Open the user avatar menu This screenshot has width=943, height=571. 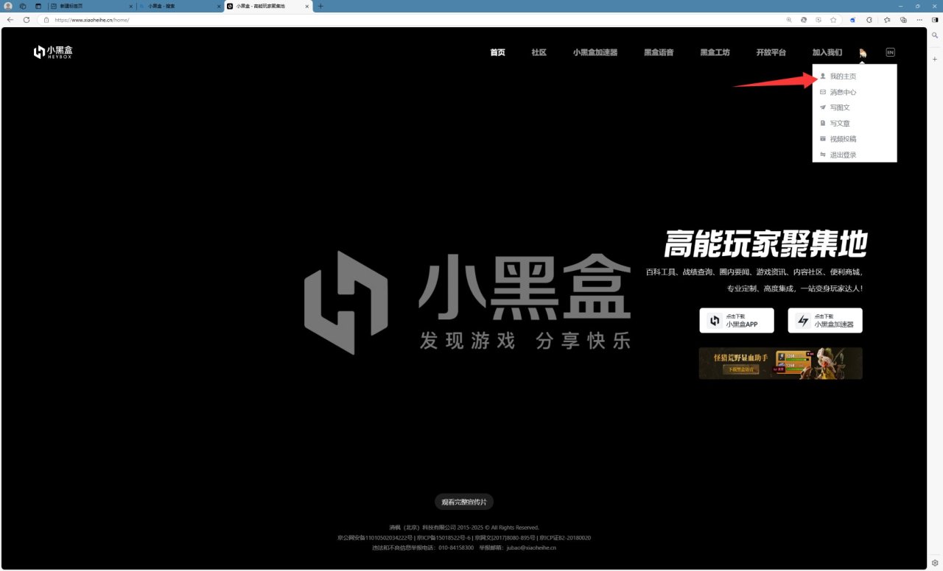[863, 53]
